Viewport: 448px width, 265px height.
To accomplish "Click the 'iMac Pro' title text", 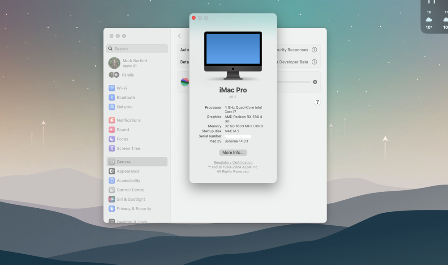I will tap(233, 90).
